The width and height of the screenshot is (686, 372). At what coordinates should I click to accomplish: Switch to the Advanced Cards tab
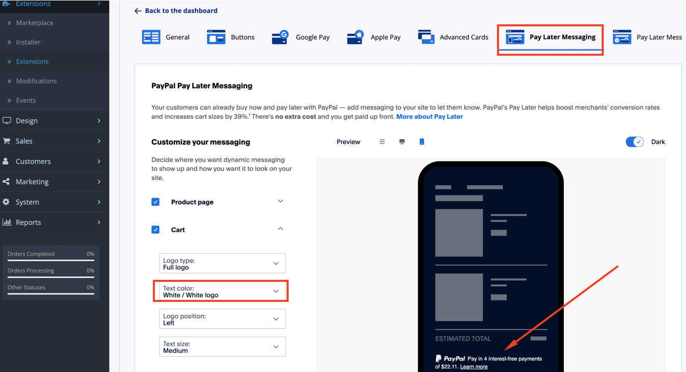tap(453, 37)
